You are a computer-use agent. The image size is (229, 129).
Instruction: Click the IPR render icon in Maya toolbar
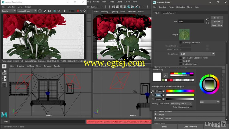(121, 7)
